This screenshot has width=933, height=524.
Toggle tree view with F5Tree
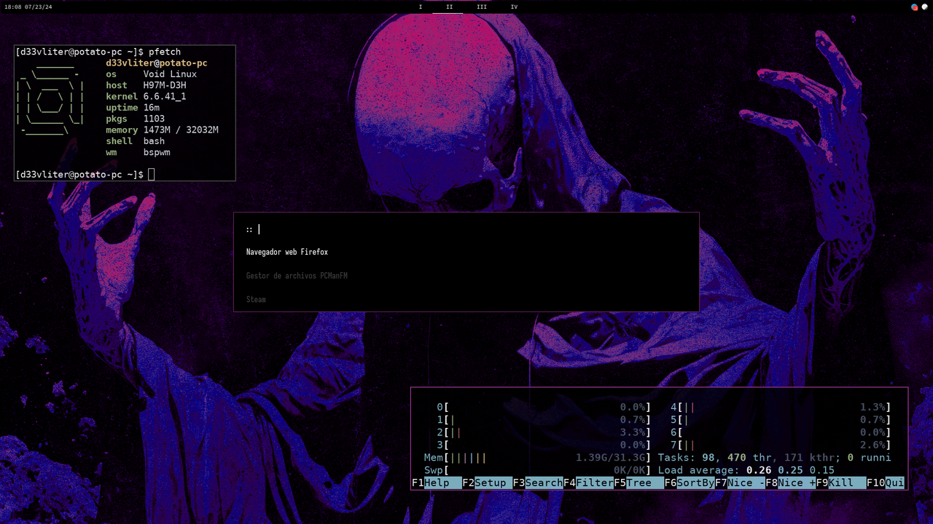[633, 483]
